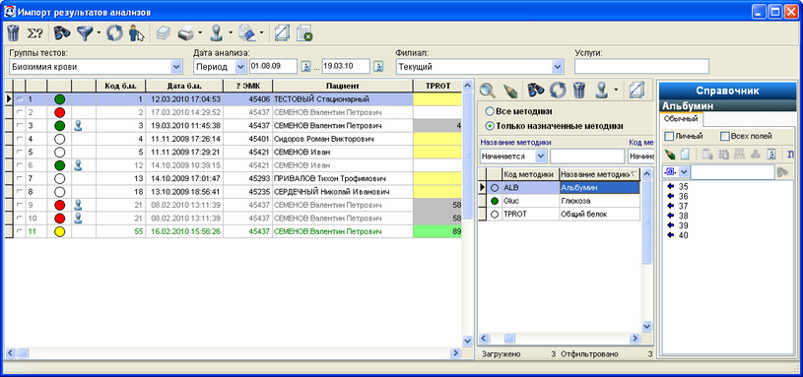Viewport: 803px width, 377px height.
Task: Click the blank pages icon in methods panel
Action: [x=636, y=91]
